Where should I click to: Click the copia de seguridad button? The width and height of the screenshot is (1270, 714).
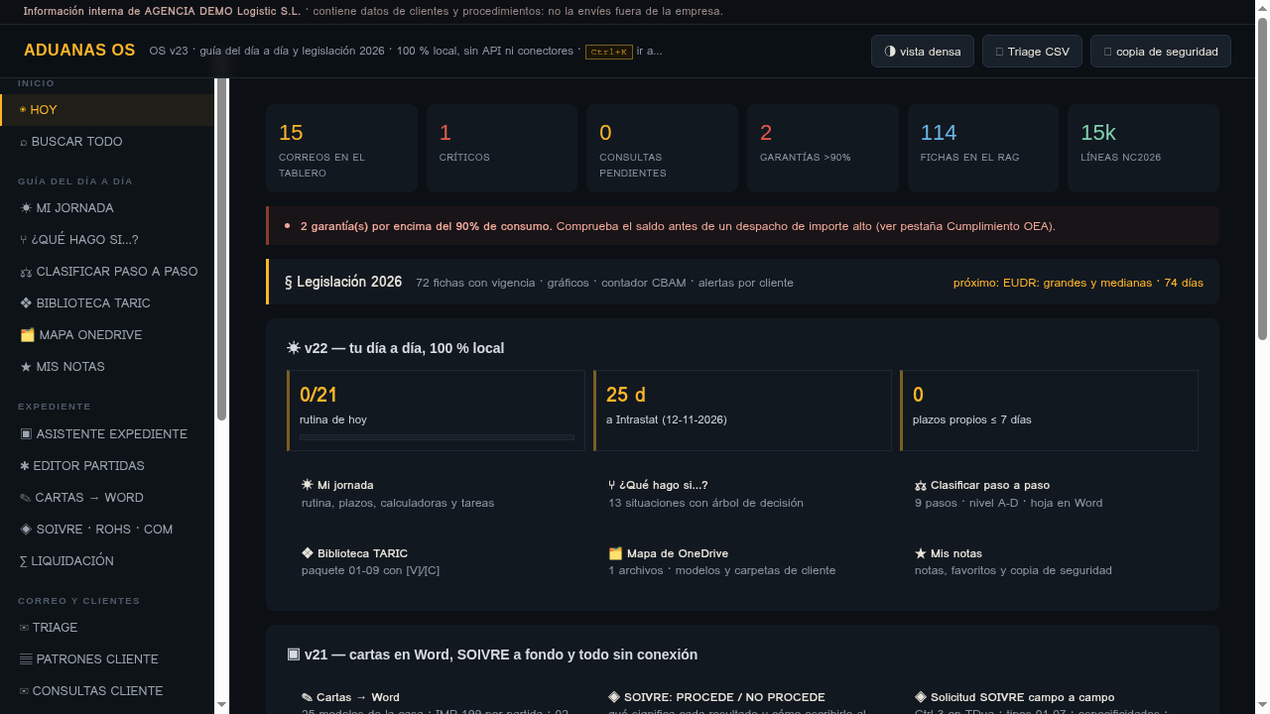click(x=1161, y=52)
